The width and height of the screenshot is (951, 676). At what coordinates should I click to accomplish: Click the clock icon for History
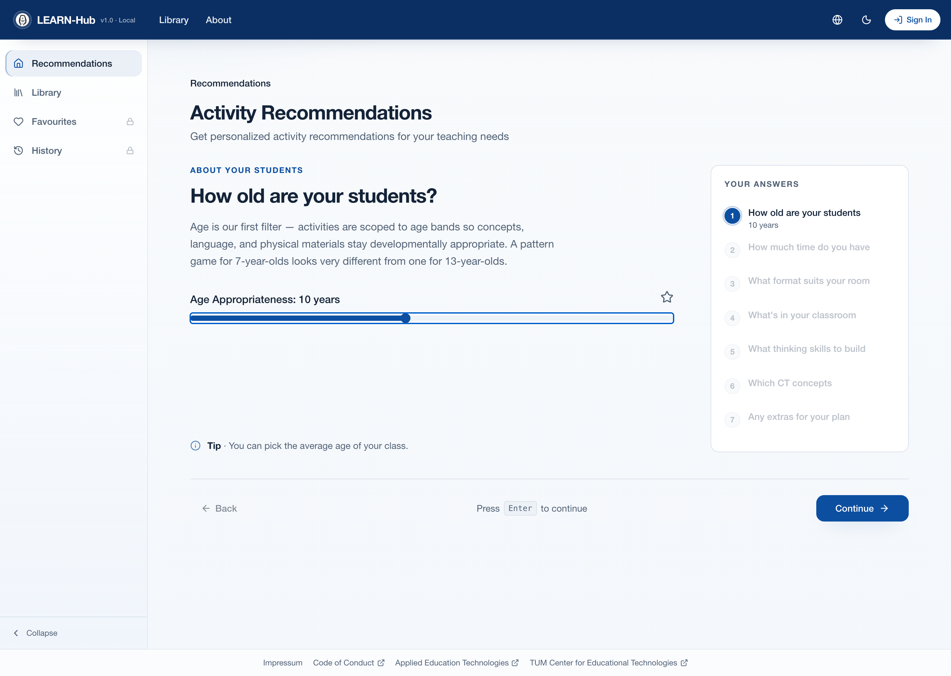pyautogui.click(x=18, y=151)
